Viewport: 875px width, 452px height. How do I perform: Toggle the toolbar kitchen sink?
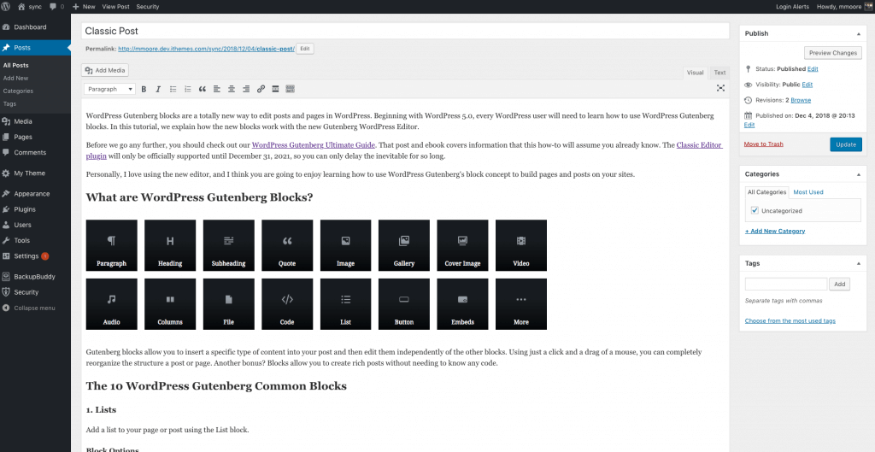tap(290, 89)
